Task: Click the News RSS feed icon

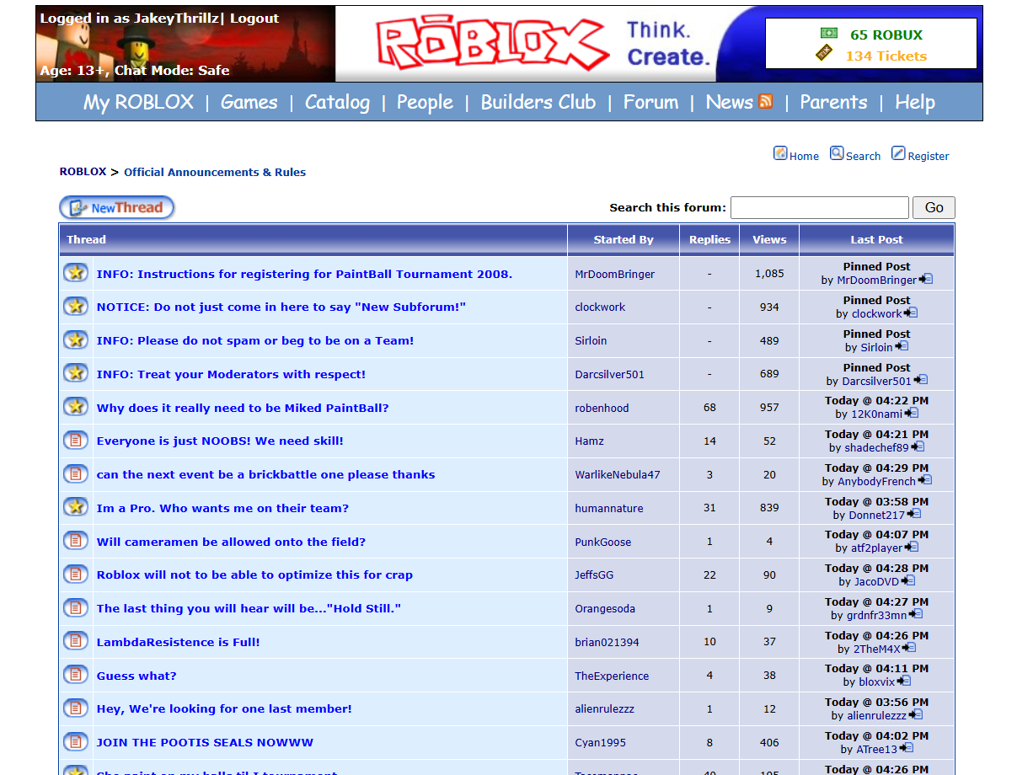Action: (765, 102)
